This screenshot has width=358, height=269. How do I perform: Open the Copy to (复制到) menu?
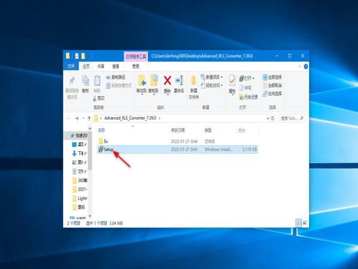[x=153, y=85]
